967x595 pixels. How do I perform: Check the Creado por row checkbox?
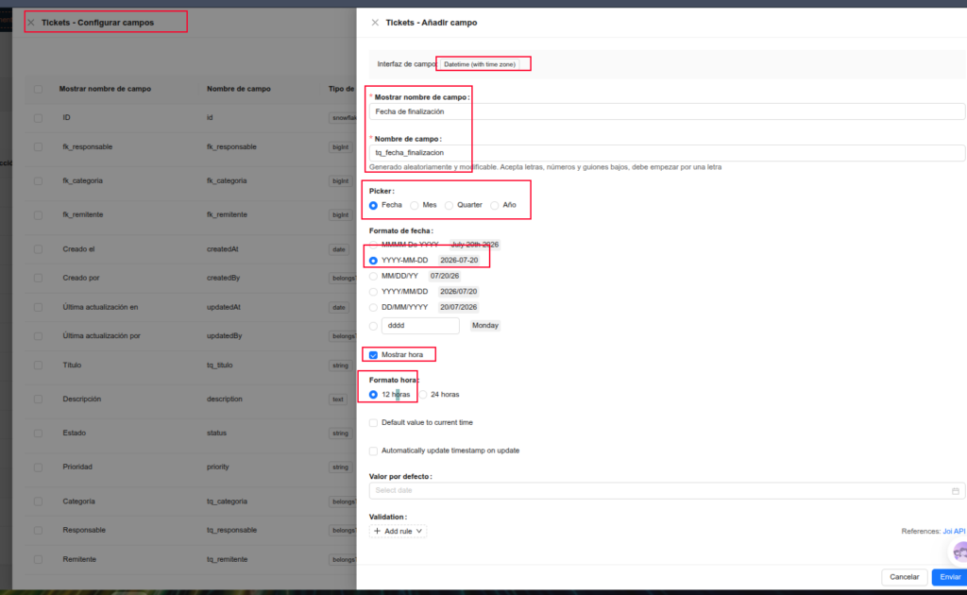pyautogui.click(x=38, y=278)
